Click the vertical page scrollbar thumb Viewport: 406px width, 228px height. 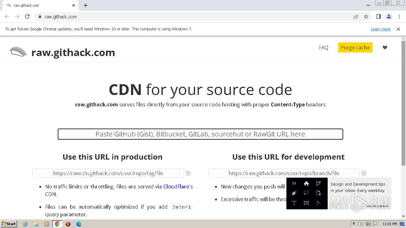click(x=403, y=103)
